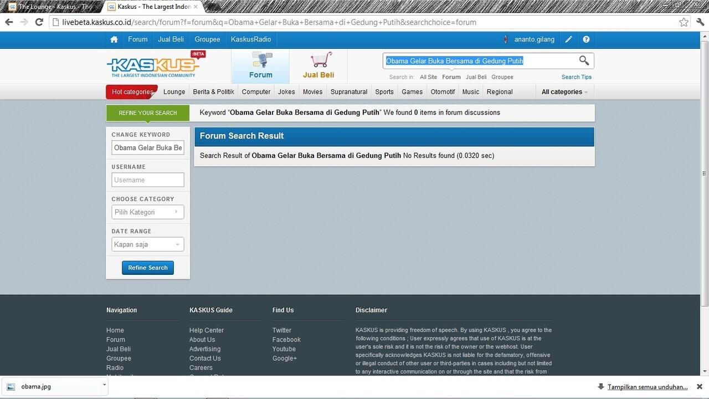
Task: Open Jual Beli in the top blue bar
Action: (x=171, y=39)
